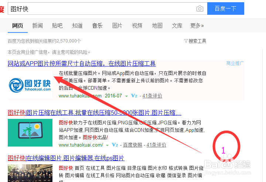Expand the dropdown arrow after www.tuhaokuai.com/

coord(107,145)
